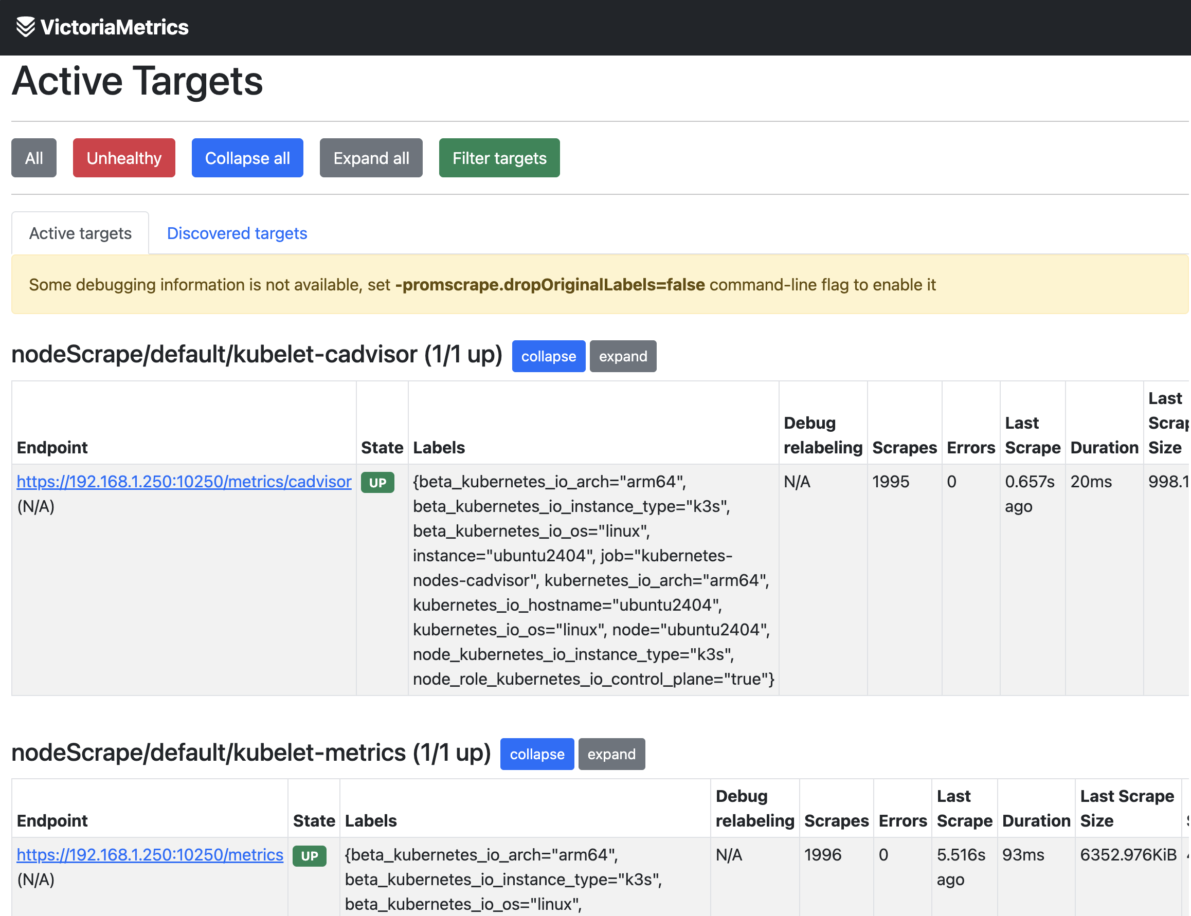Image resolution: width=1191 pixels, height=916 pixels.
Task: Click the kubelet-cadvisor job heading
Action: 256,355
